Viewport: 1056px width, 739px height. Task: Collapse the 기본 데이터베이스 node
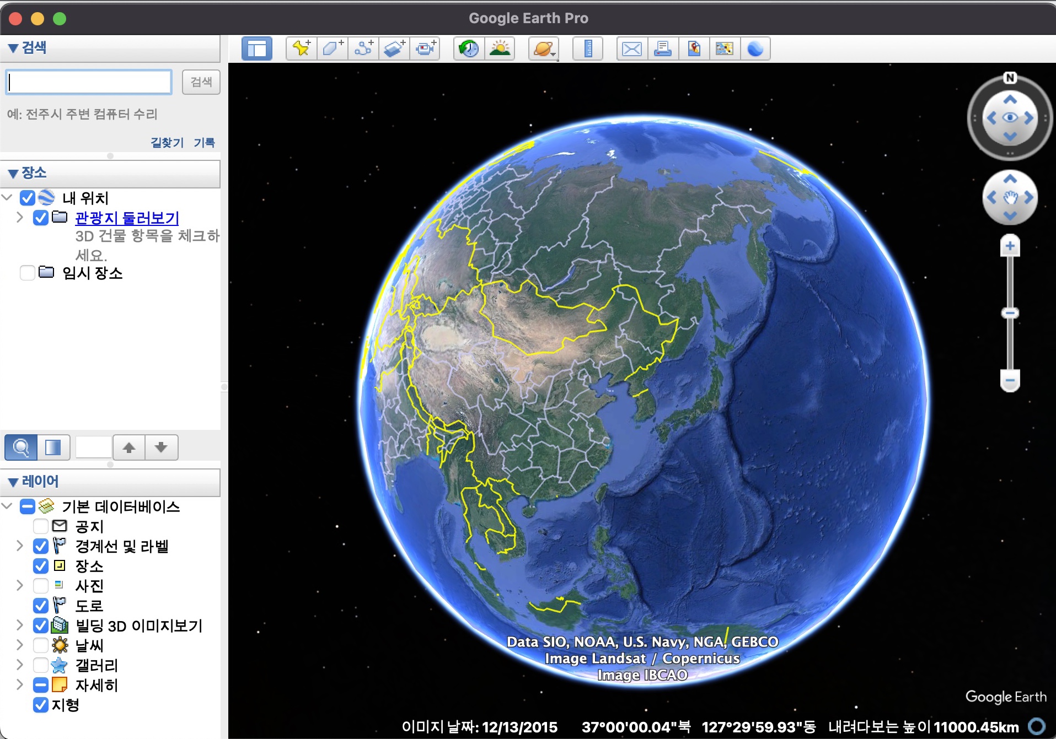(7, 506)
